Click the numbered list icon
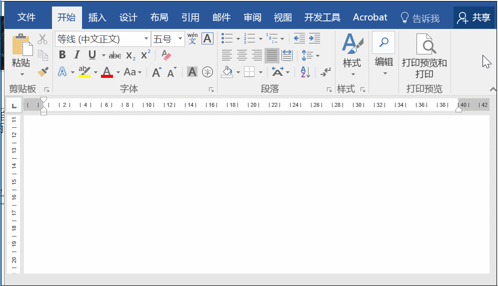Screen dimensions: 498x286 tap(249, 38)
